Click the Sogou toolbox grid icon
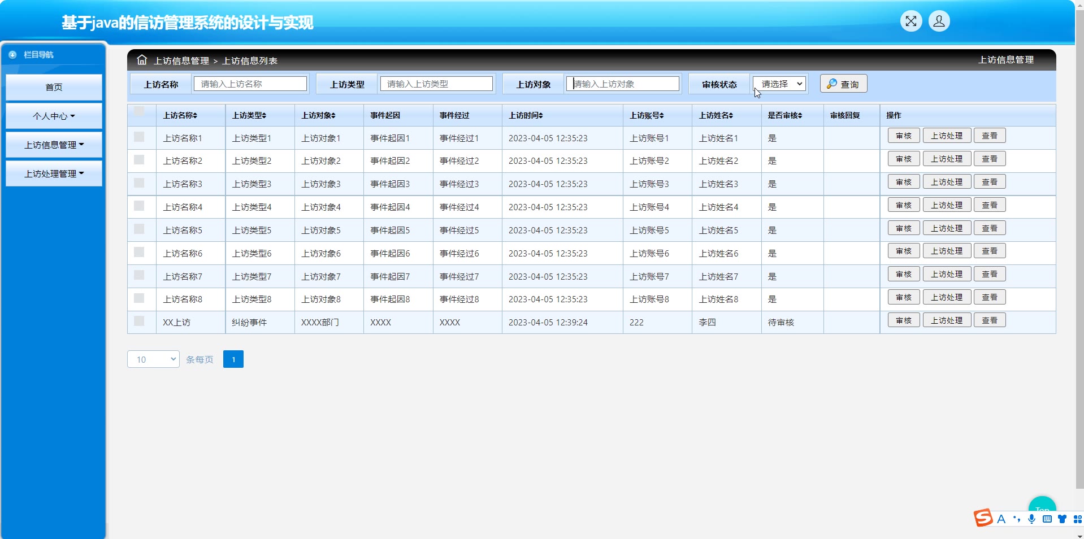 coord(1077,519)
